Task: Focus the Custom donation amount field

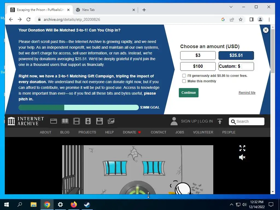Action: pos(247,66)
